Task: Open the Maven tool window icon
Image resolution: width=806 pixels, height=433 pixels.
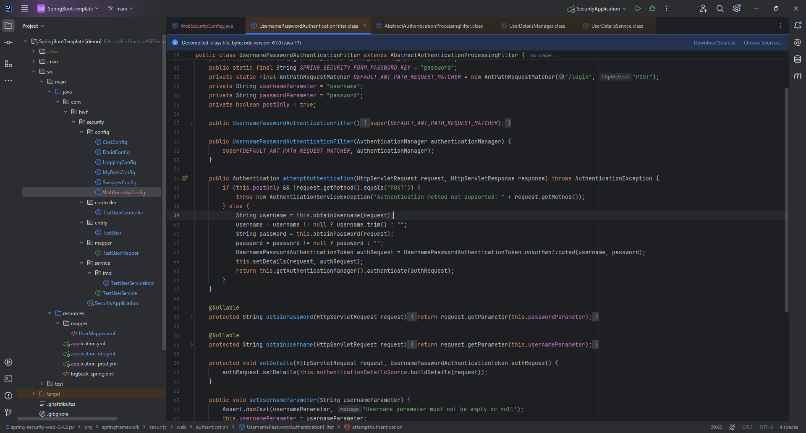Action: [798, 76]
